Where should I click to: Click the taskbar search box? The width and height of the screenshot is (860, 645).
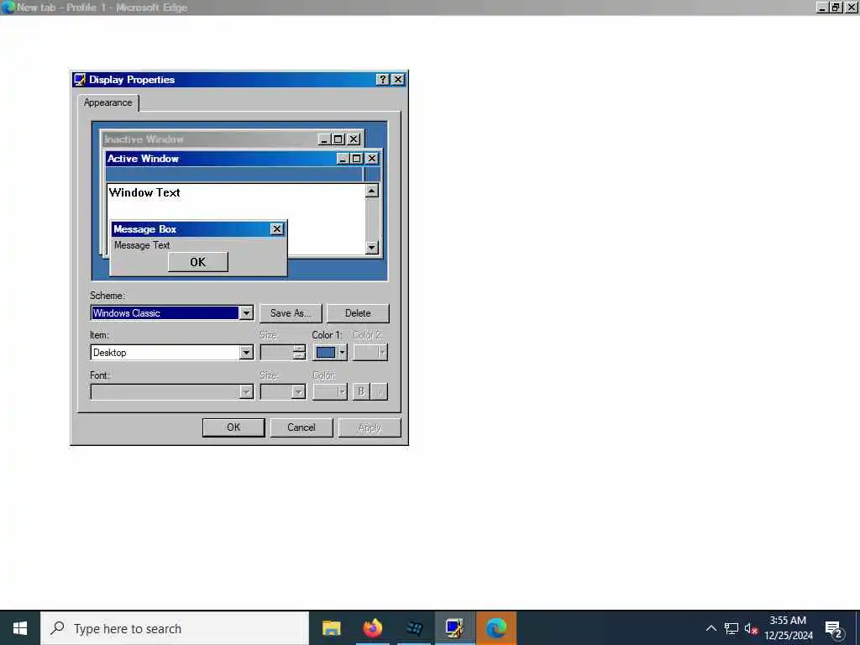175,628
